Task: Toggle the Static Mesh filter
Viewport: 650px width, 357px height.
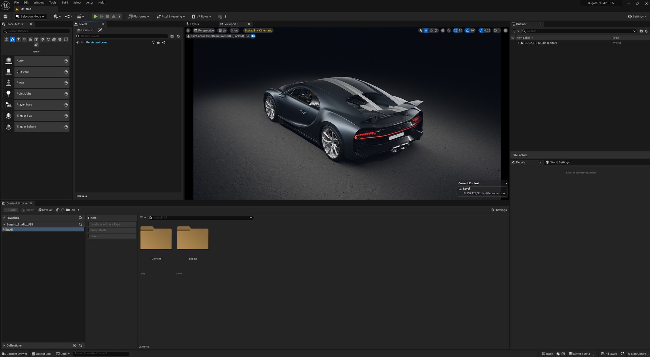Action: coord(112,230)
